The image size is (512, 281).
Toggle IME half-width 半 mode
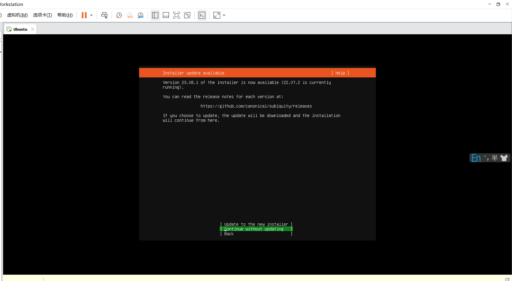coord(495,158)
